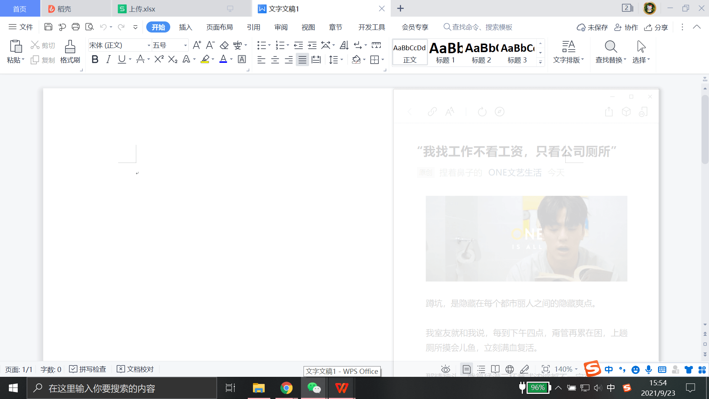Open the 页面布局 ribbon tab
709x399 pixels.
click(219, 27)
